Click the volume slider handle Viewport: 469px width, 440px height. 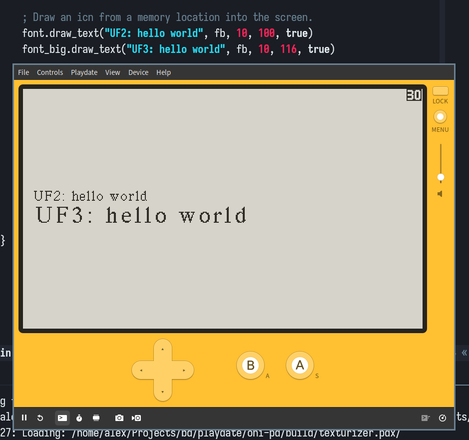point(441,177)
